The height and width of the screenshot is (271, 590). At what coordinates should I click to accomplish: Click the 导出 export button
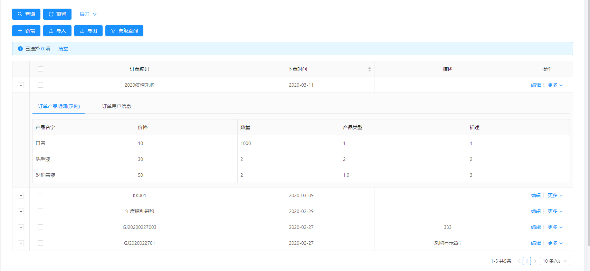[88, 31]
